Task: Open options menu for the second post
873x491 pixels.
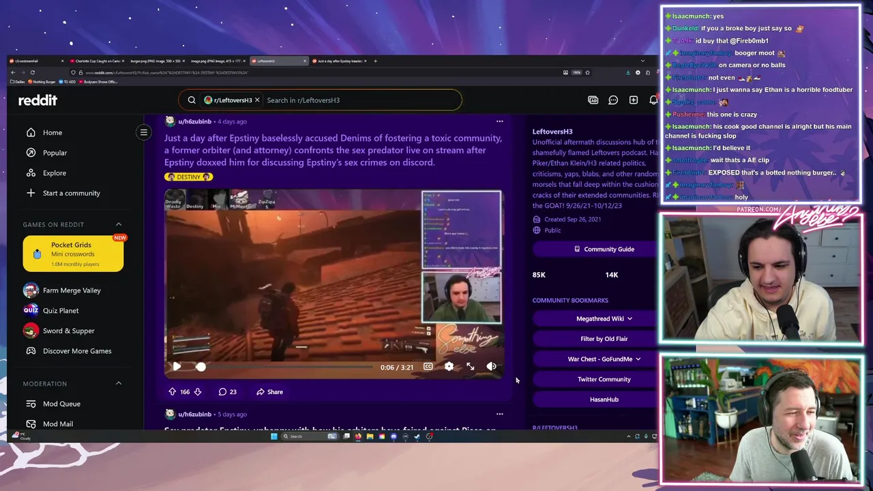Action: 499,414
